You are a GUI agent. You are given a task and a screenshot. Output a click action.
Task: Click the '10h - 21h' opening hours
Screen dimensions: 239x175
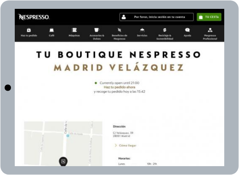[152, 164]
